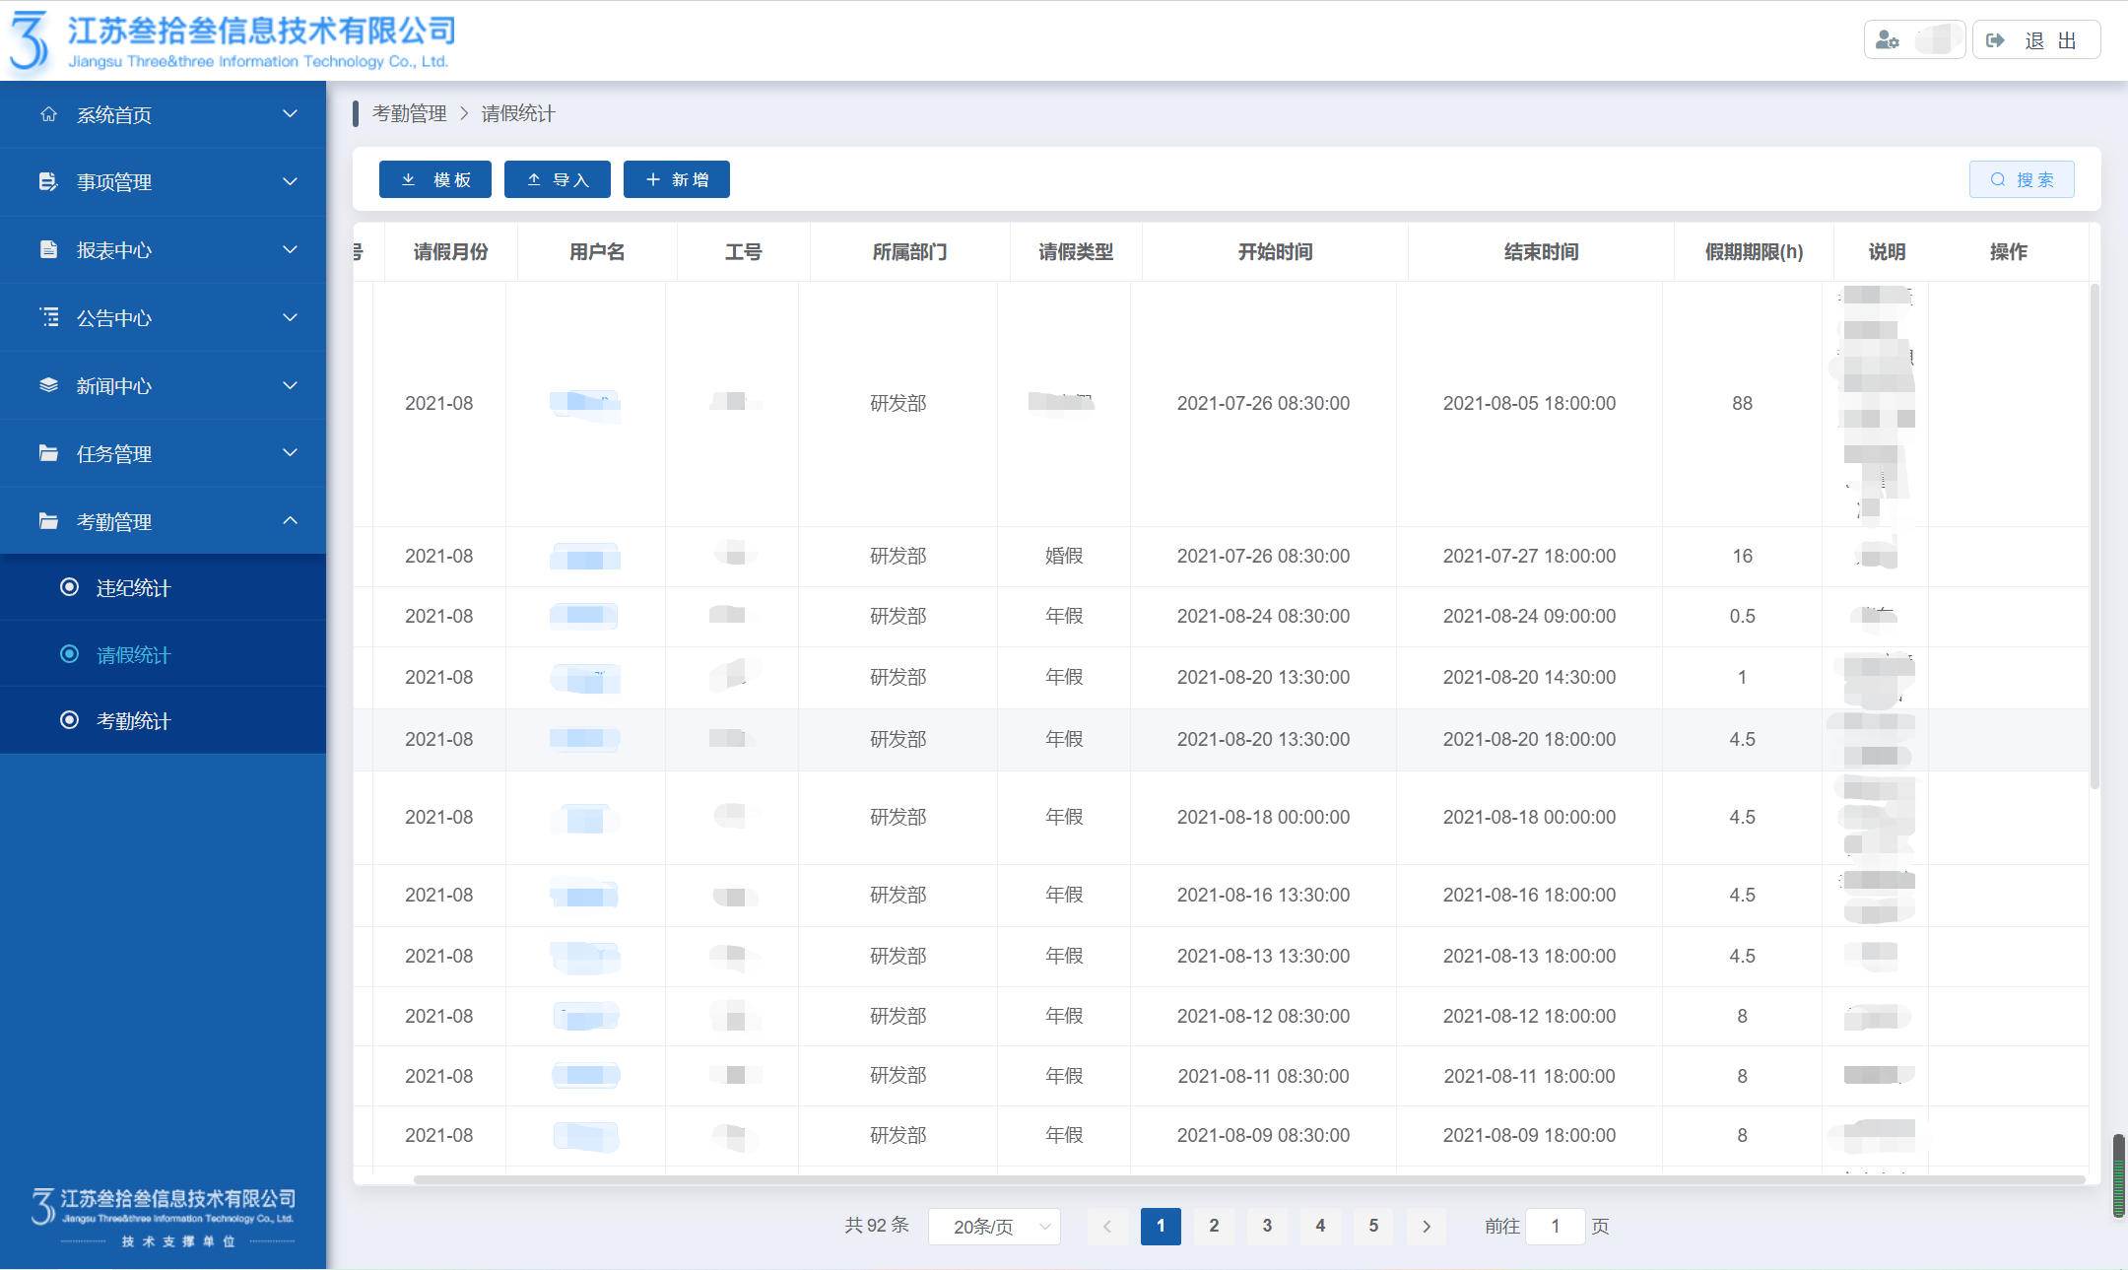Screen dimensions: 2128x1270
Task: Go to page 3 in pagination
Action: click(x=1267, y=1226)
